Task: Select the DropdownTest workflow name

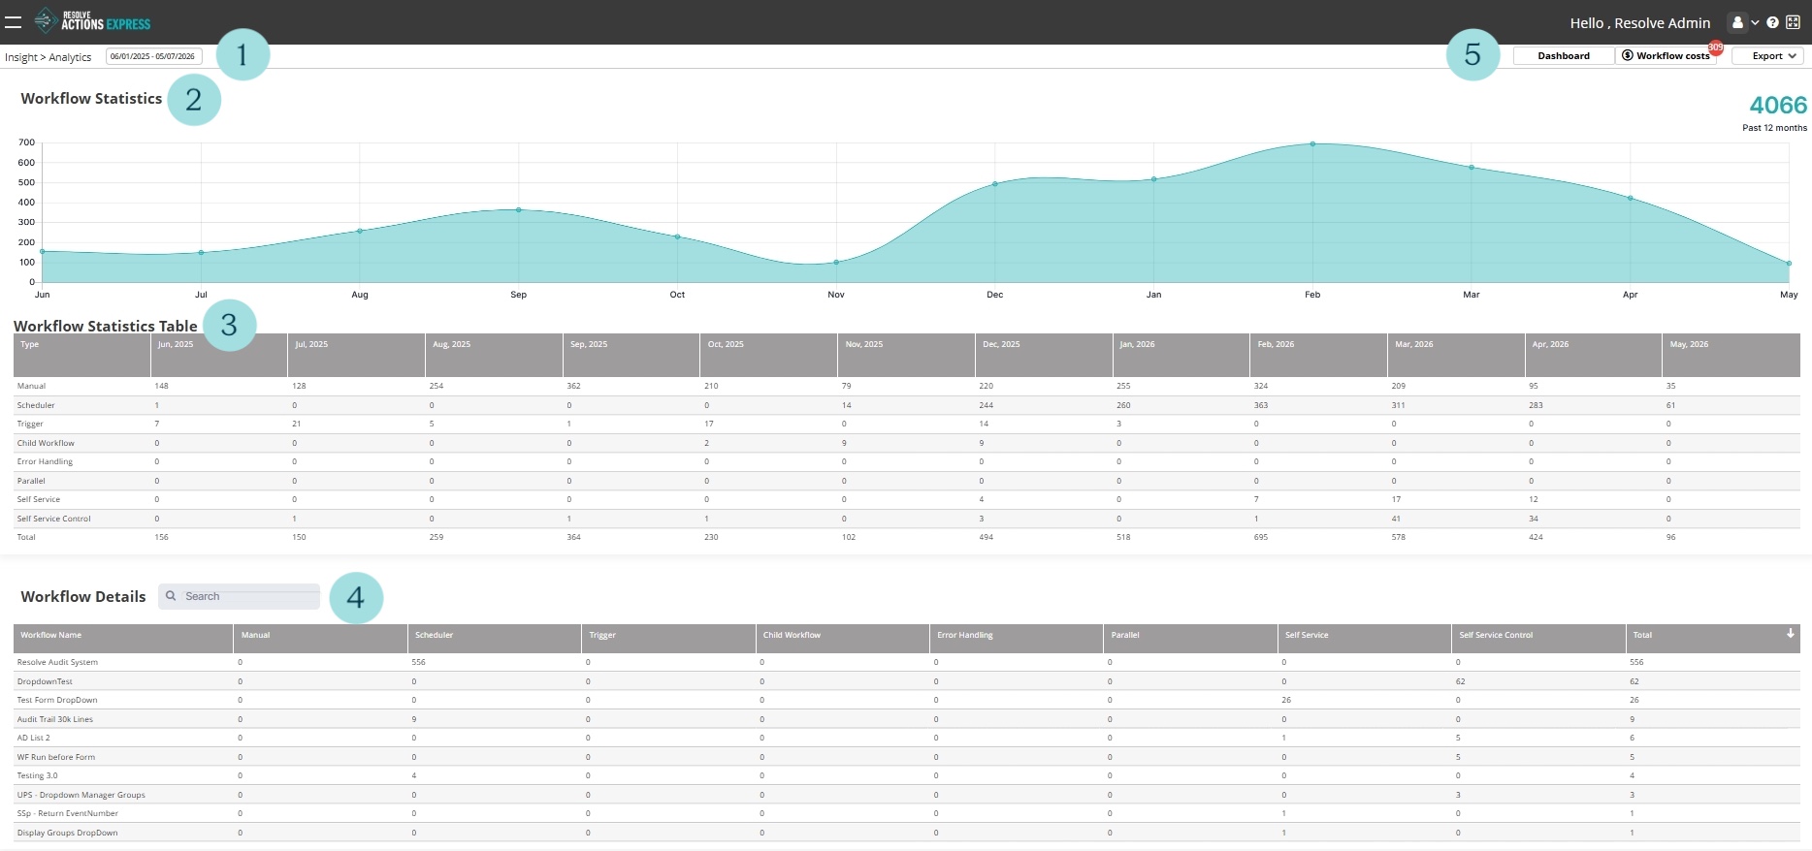Action: pos(45,681)
